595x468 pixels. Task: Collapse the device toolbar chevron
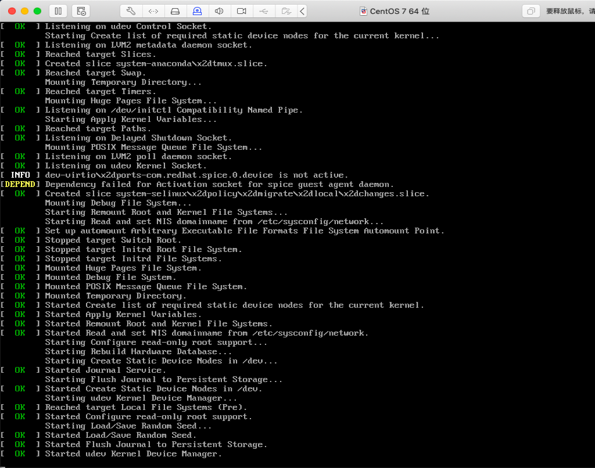coord(302,11)
